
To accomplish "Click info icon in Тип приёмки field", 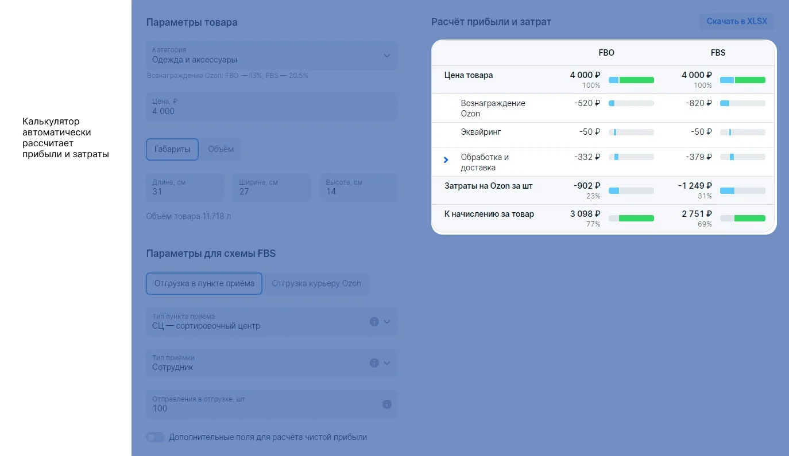I will point(374,363).
